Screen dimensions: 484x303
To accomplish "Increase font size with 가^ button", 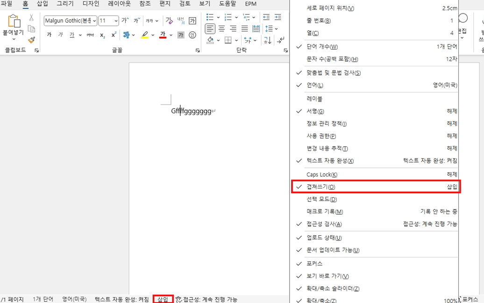I will pos(125,21).
